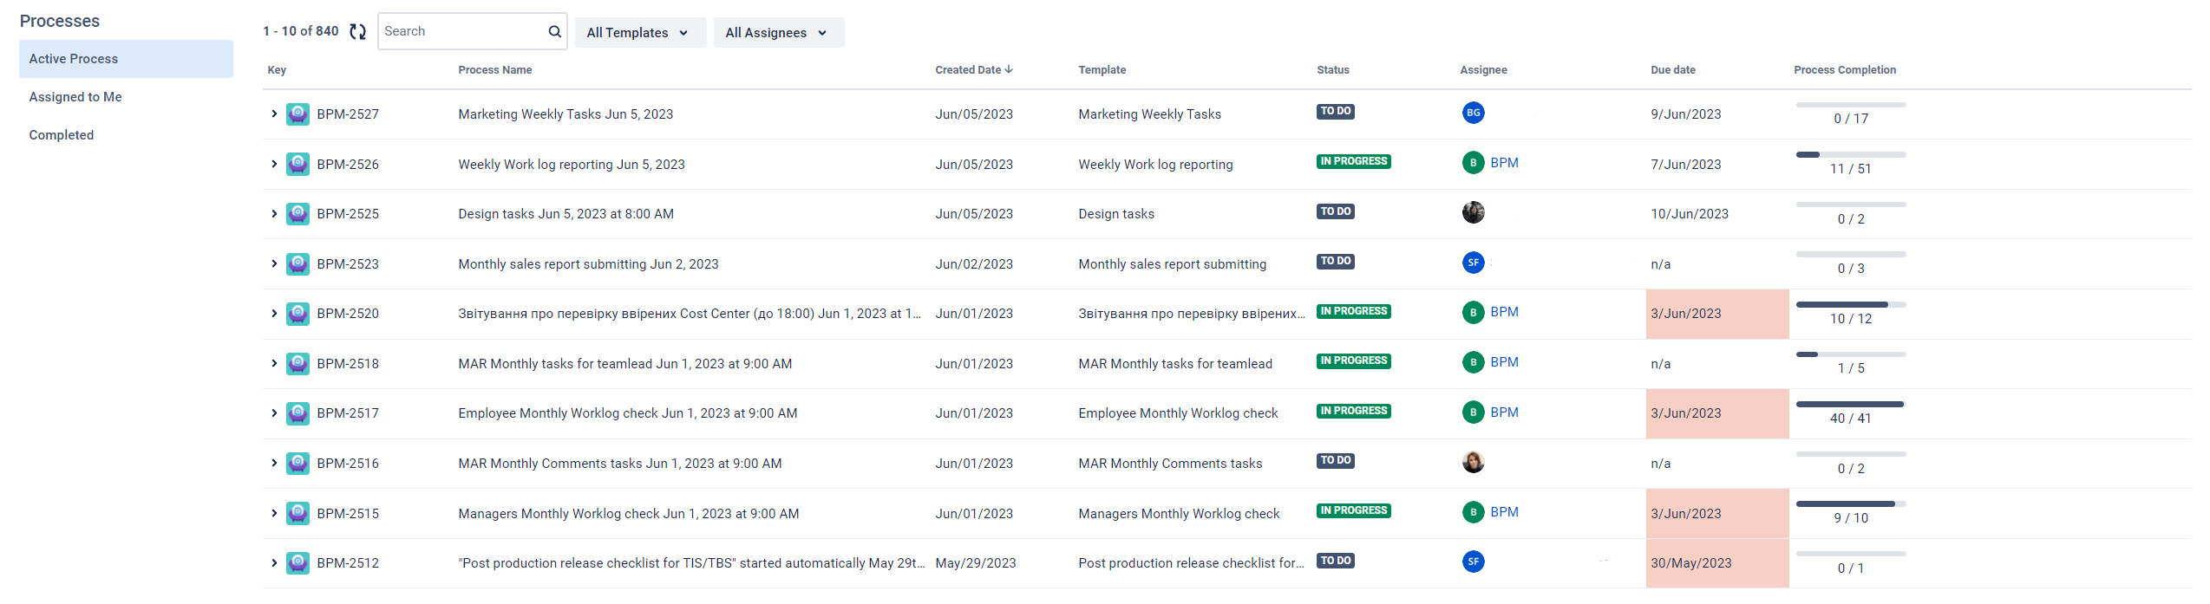The height and width of the screenshot is (604, 2210).
Task: Click IN PROGRESS badge on BPM-2526 row
Action: click(1354, 161)
